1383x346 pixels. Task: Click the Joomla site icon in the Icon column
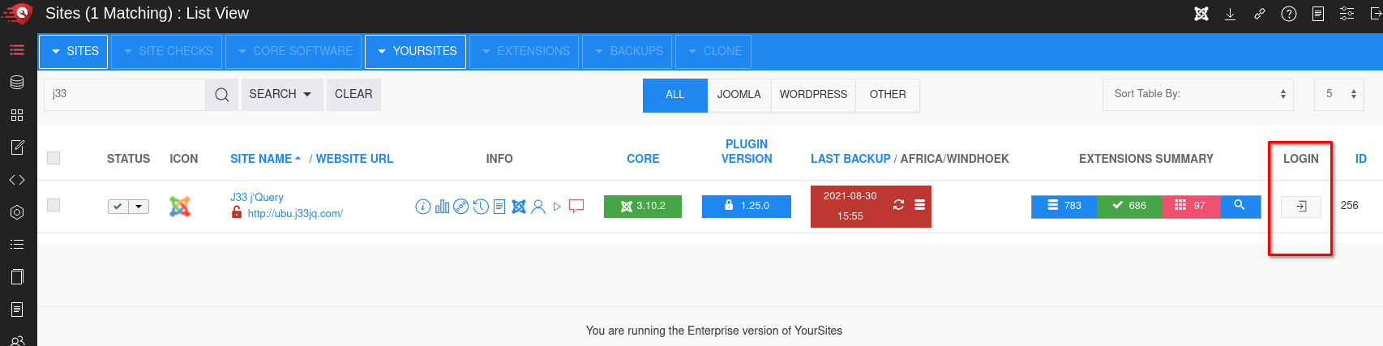180,207
